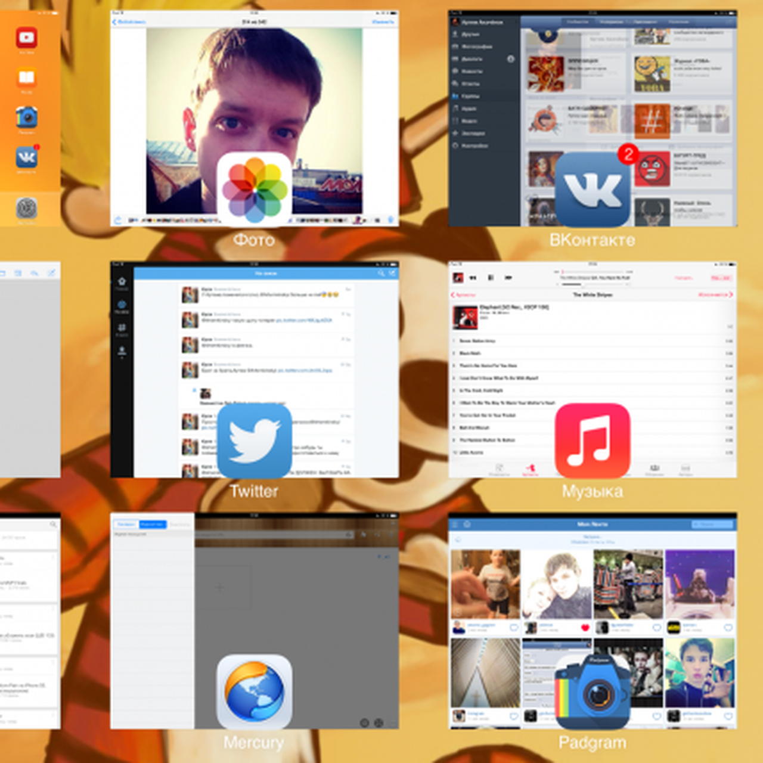Select the Music app preview card
Screen dimensions: 763x763
593,370
